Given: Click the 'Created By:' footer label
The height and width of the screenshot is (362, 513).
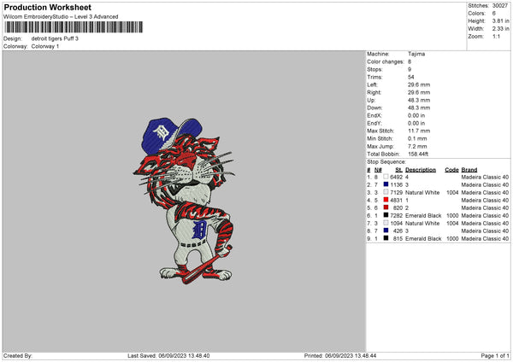Looking at the screenshot, I should (x=18, y=355).
